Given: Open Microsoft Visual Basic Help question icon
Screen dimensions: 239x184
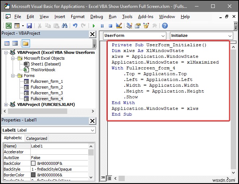Looking at the screenshot, I should click(165, 26).
